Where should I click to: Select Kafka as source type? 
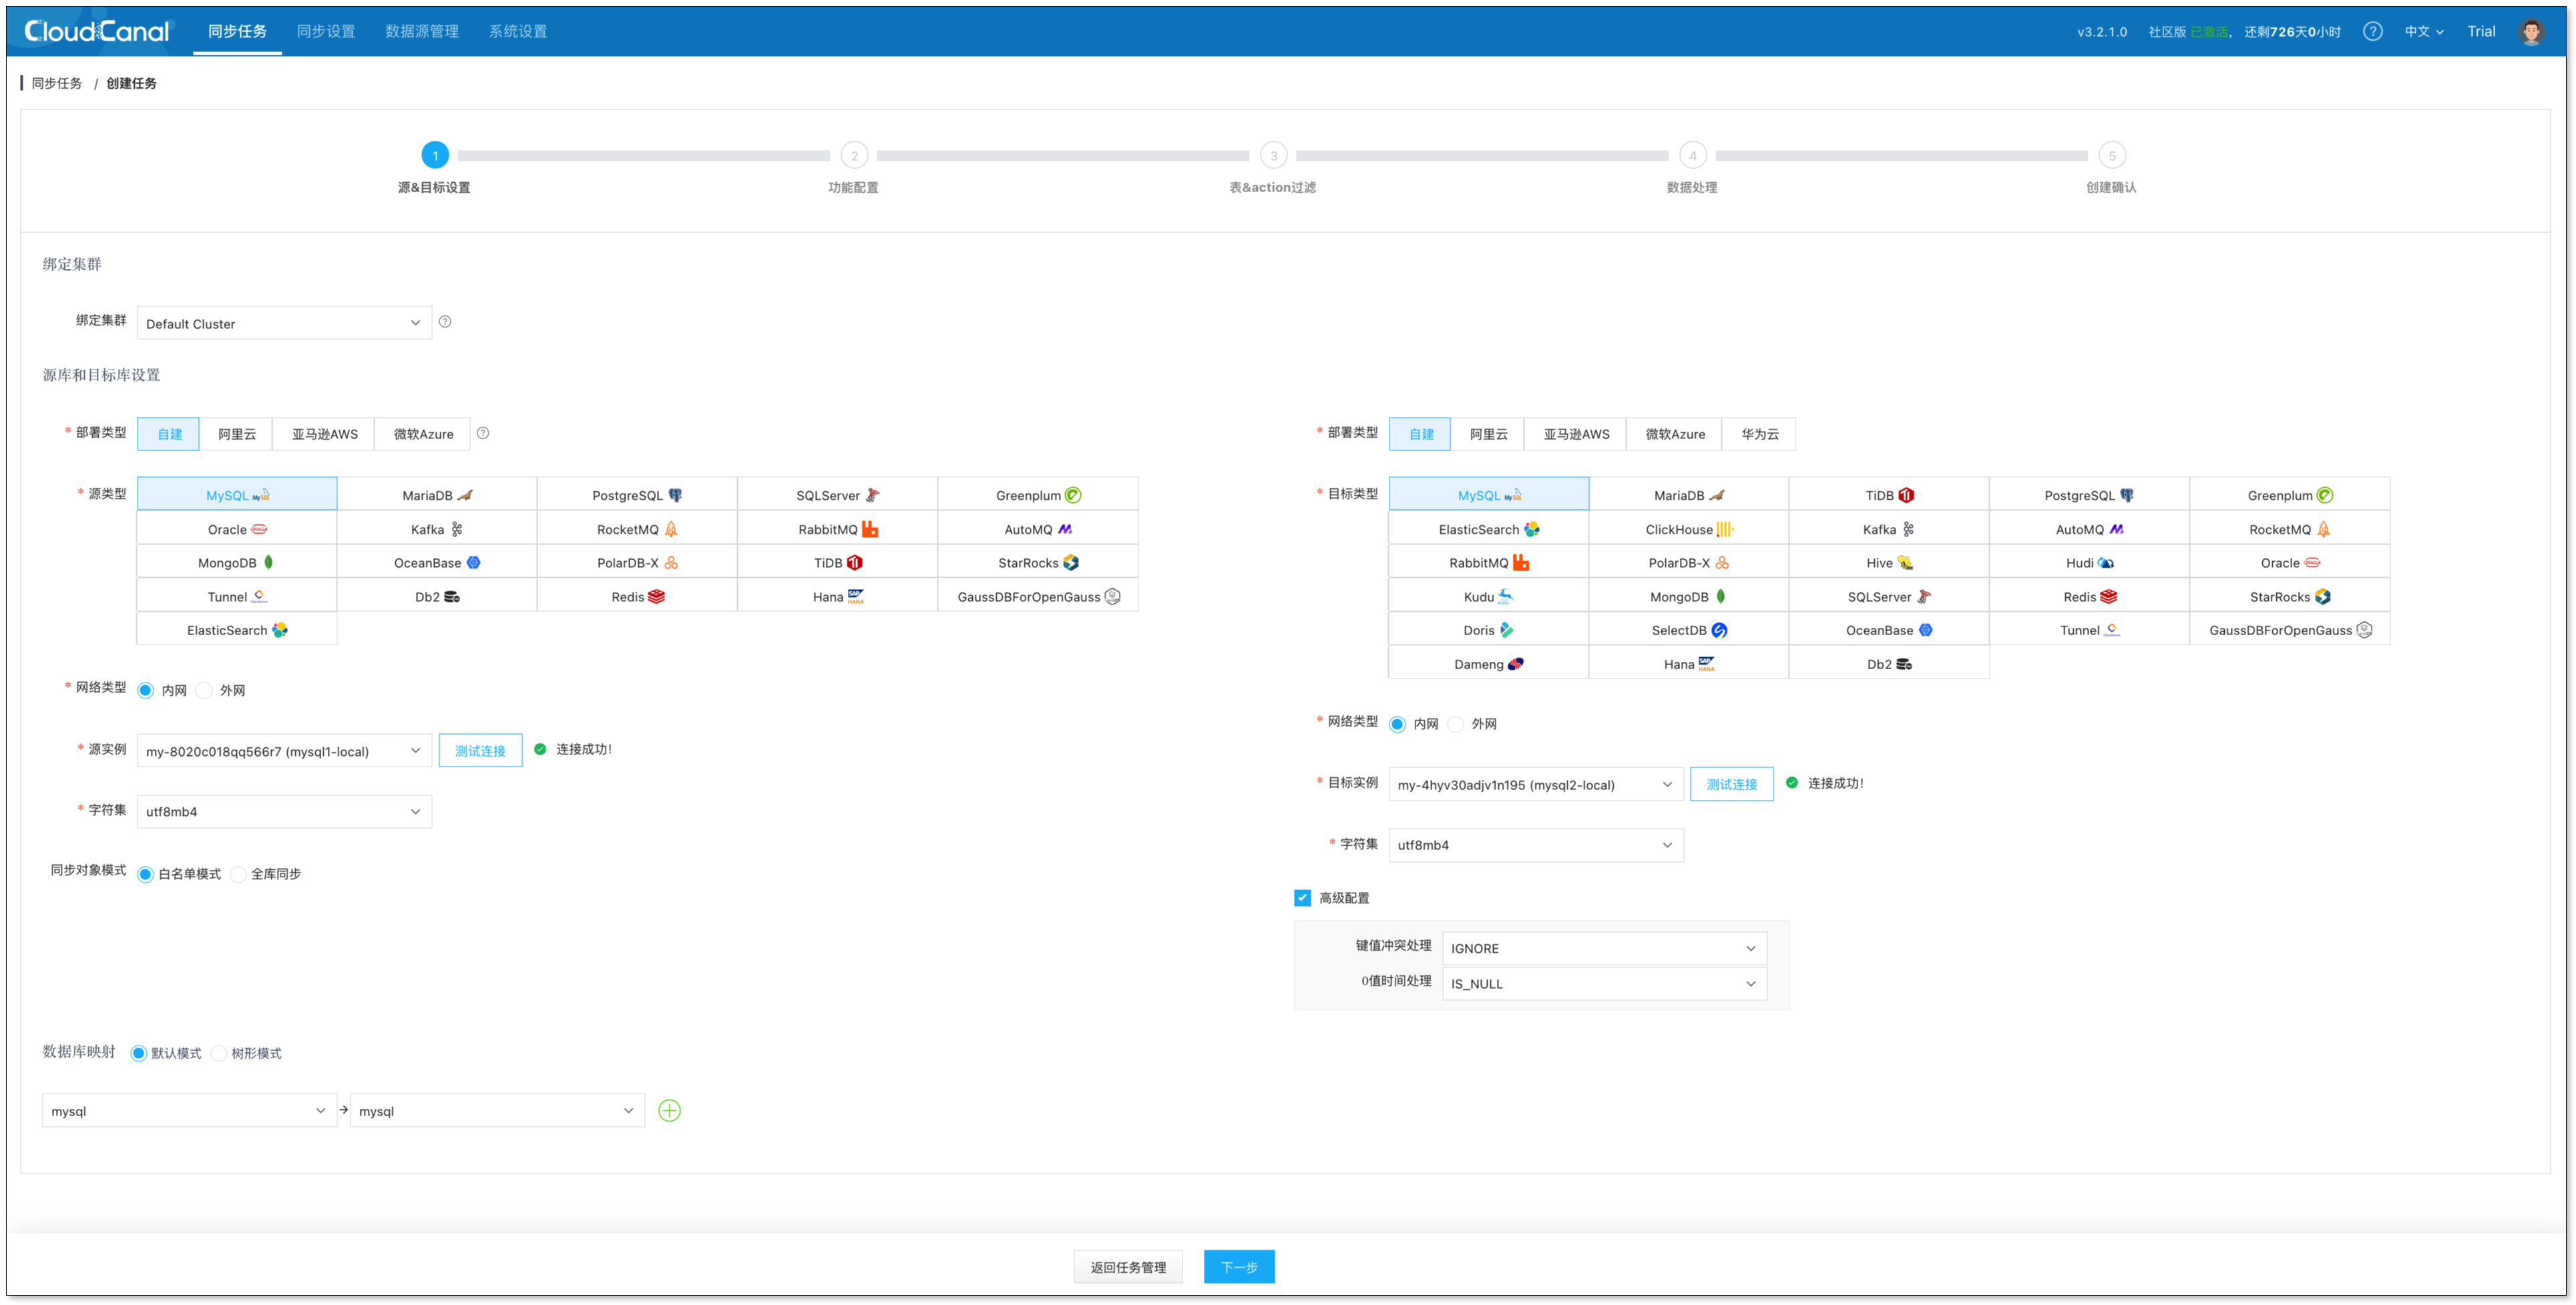click(436, 528)
